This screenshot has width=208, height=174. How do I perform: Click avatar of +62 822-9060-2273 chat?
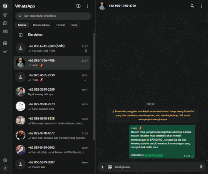[20, 106]
